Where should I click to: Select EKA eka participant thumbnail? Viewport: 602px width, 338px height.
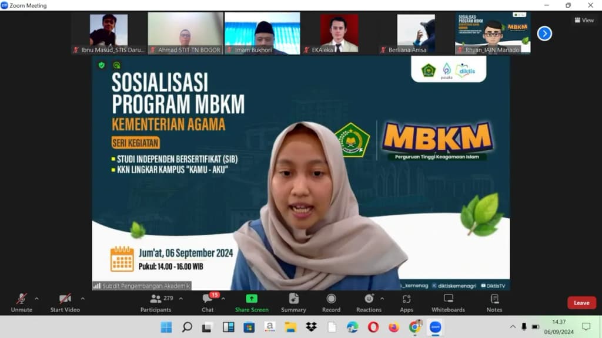point(339,33)
